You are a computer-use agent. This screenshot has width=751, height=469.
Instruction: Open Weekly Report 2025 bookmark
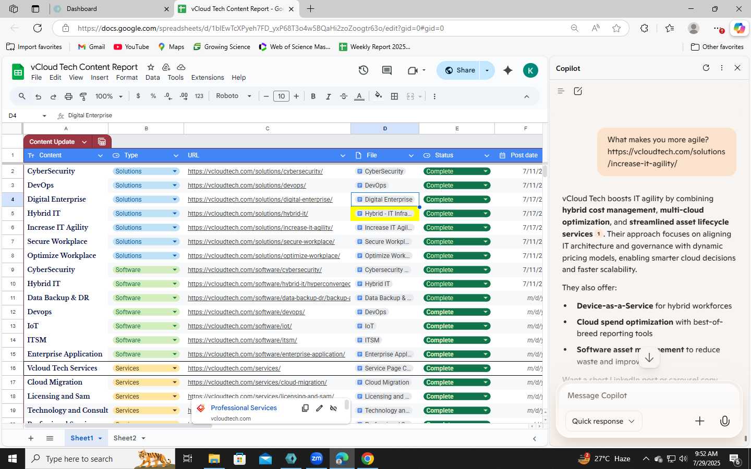374,47
